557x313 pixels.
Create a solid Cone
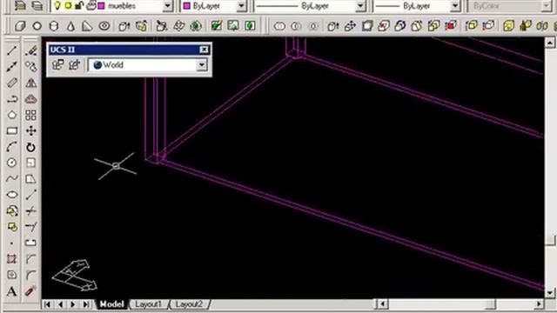tap(70, 26)
